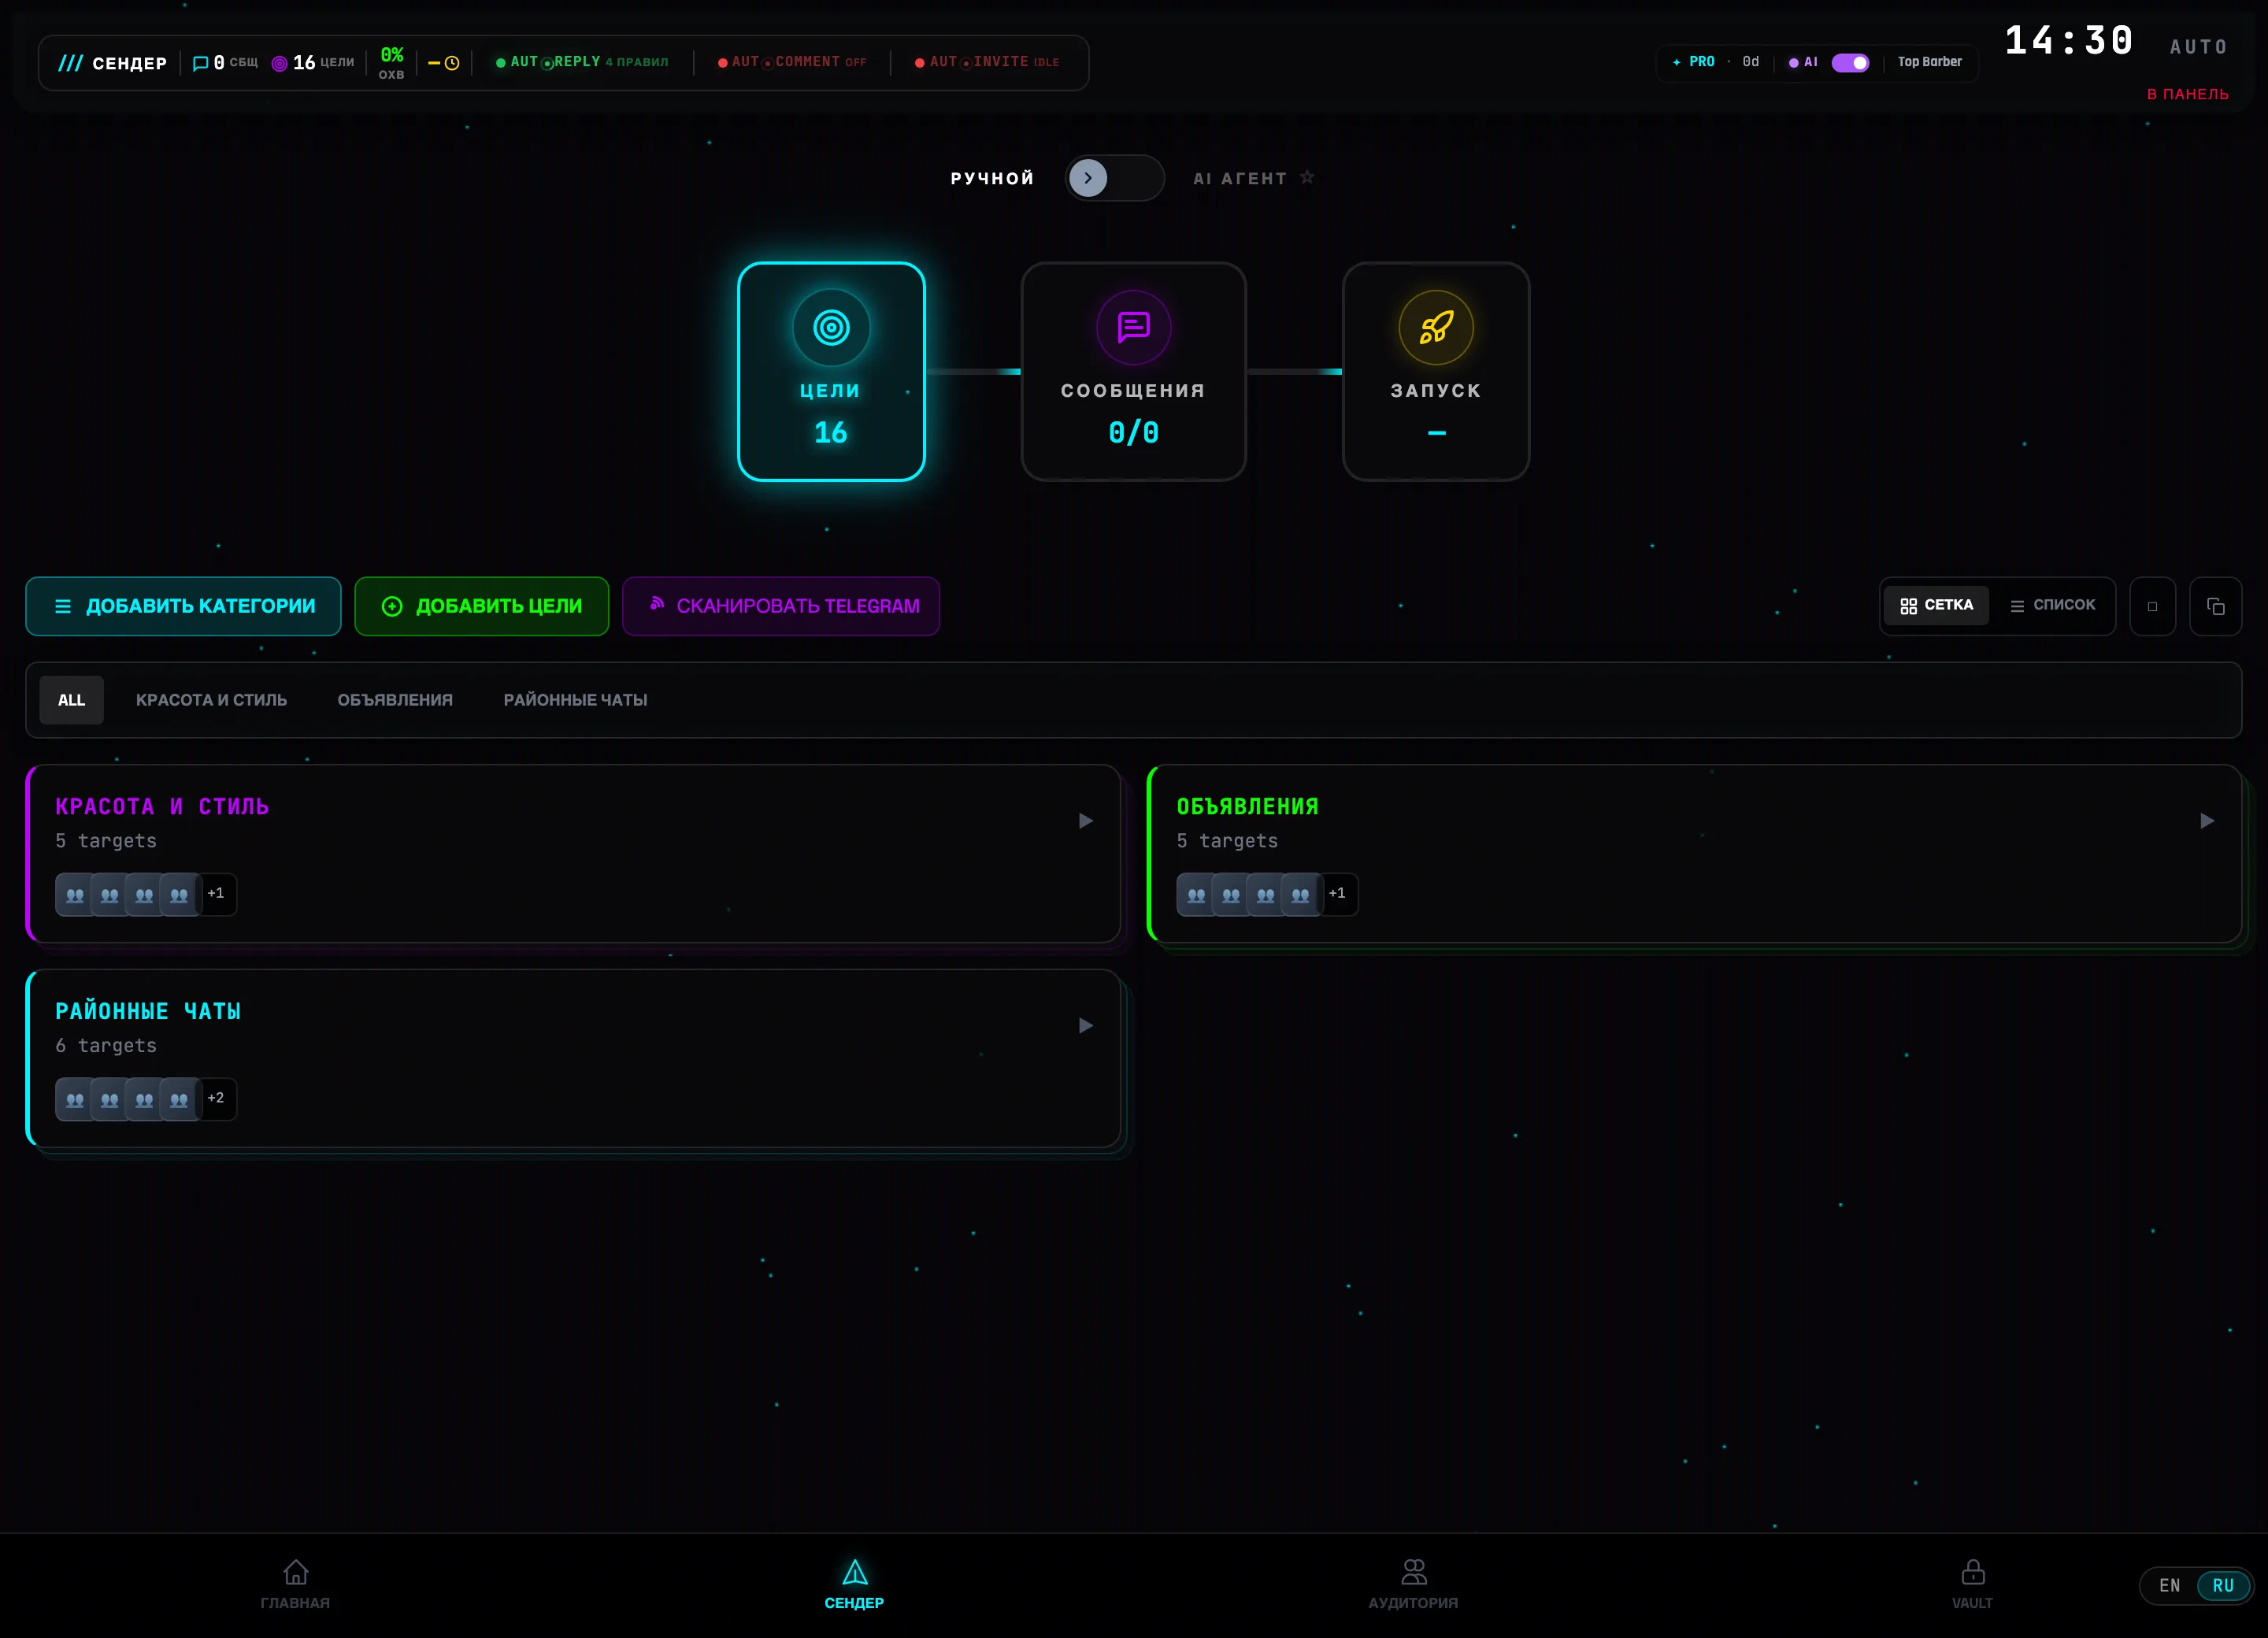The image size is (2268, 1638).
Task: Click the star icon beside AI АГЕНТ
Action: pos(1307,177)
